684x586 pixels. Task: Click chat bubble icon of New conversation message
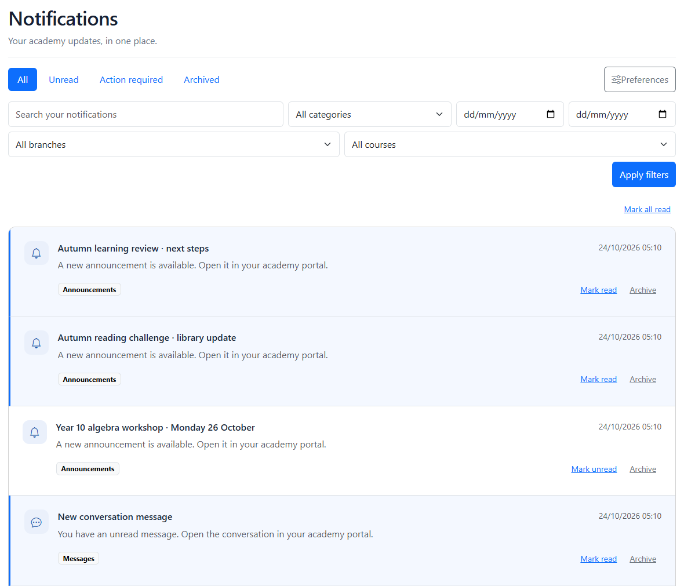point(36,522)
